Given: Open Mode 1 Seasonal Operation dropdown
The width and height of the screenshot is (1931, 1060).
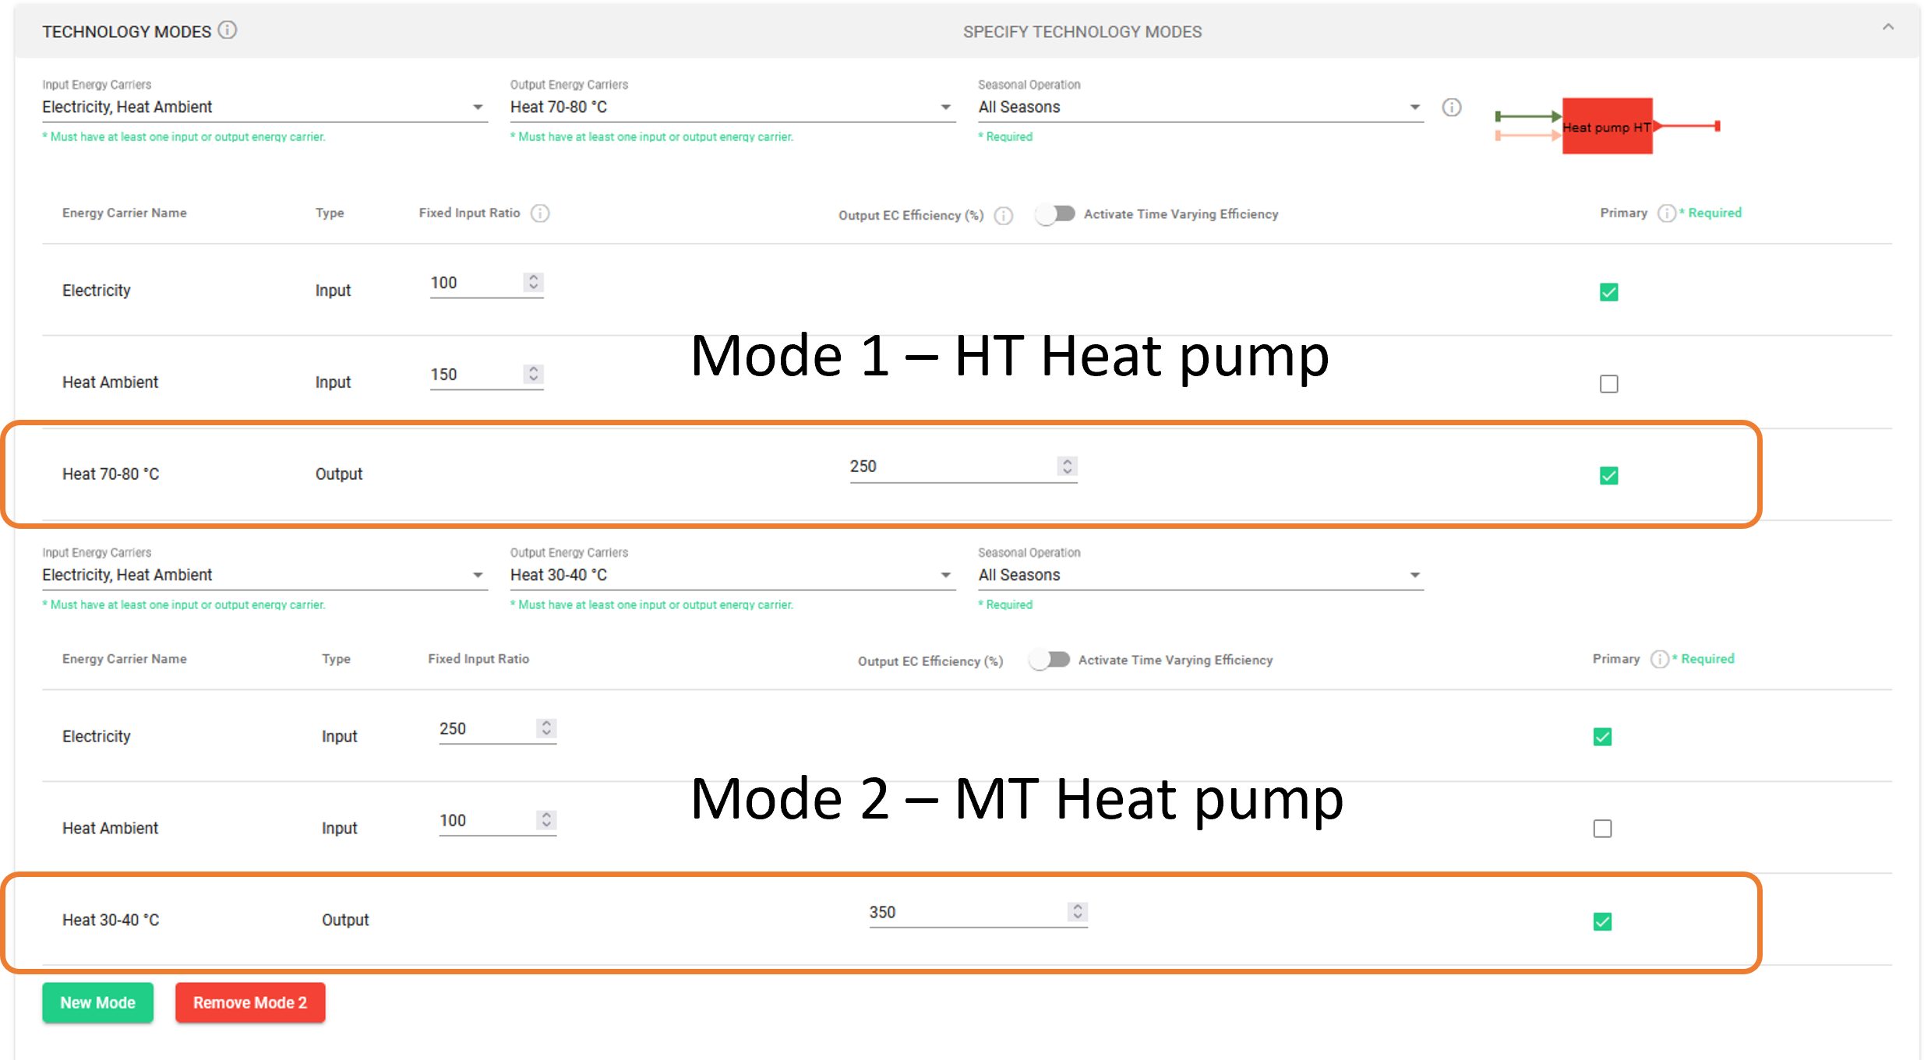Looking at the screenshot, I should 1199,107.
